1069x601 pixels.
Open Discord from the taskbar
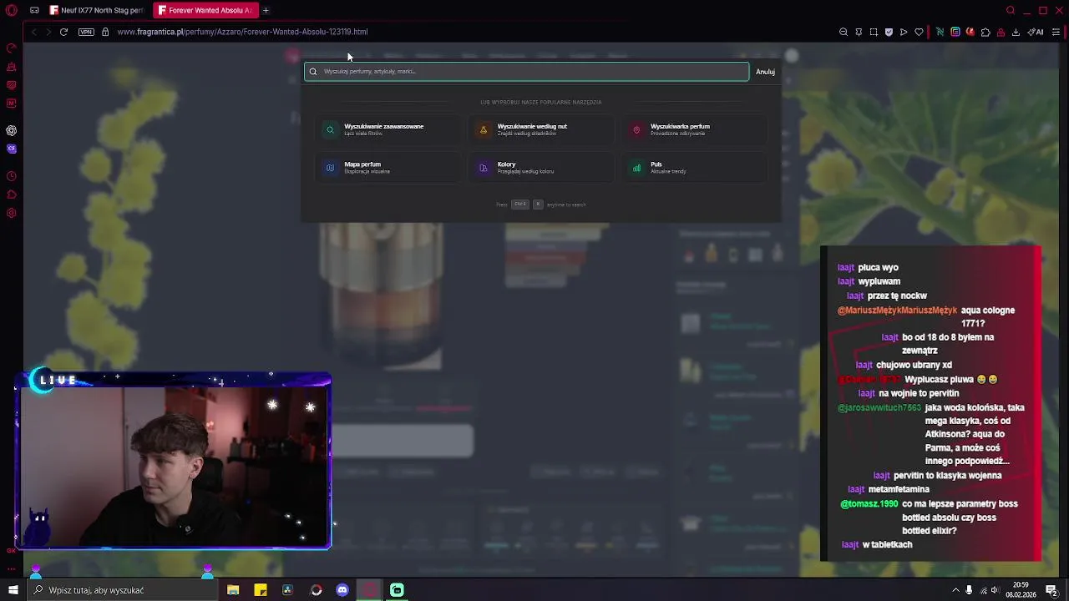pyautogui.click(x=342, y=590)
